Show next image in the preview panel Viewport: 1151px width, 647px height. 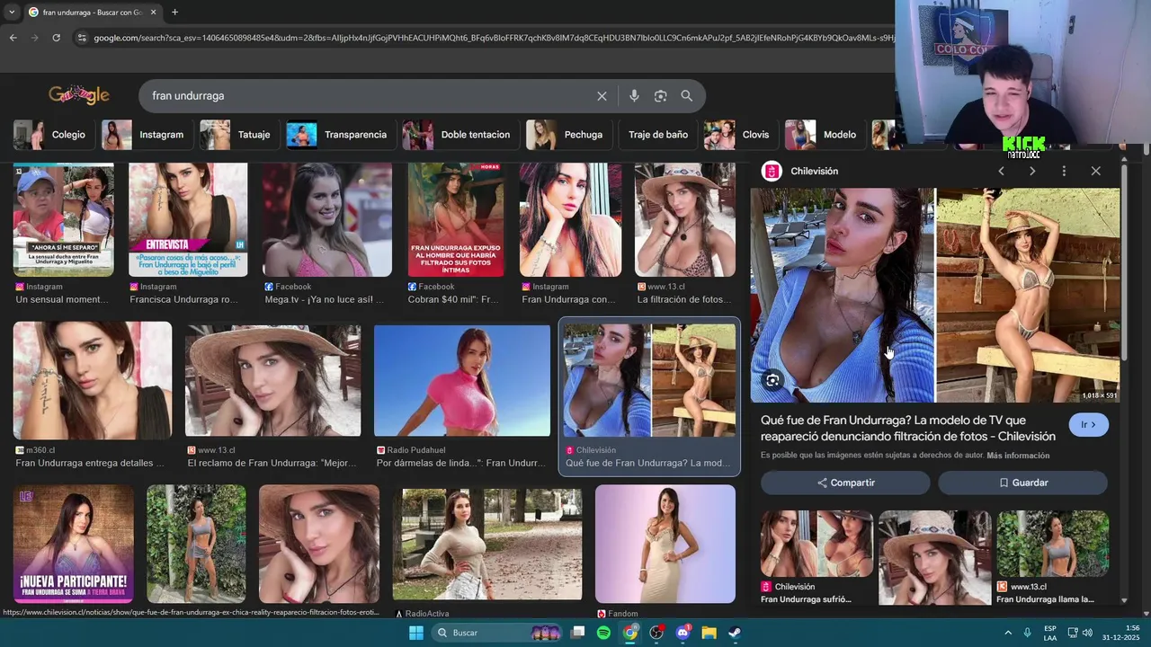pyautogui.click(x=1031, y=171)
